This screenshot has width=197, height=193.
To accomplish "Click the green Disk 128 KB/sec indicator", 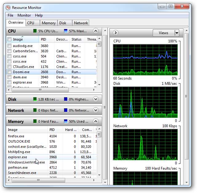I will [35, 99].
